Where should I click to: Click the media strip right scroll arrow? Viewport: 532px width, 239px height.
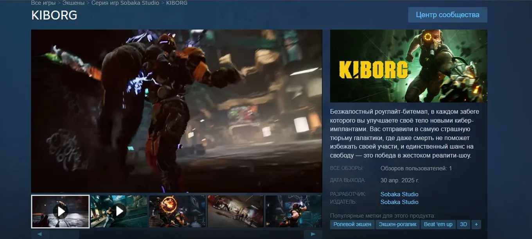[313, 234]
